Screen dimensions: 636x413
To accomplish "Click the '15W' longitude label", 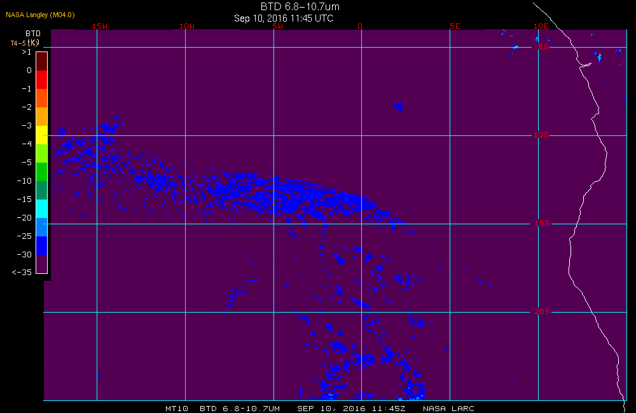I will pos(100,26).
